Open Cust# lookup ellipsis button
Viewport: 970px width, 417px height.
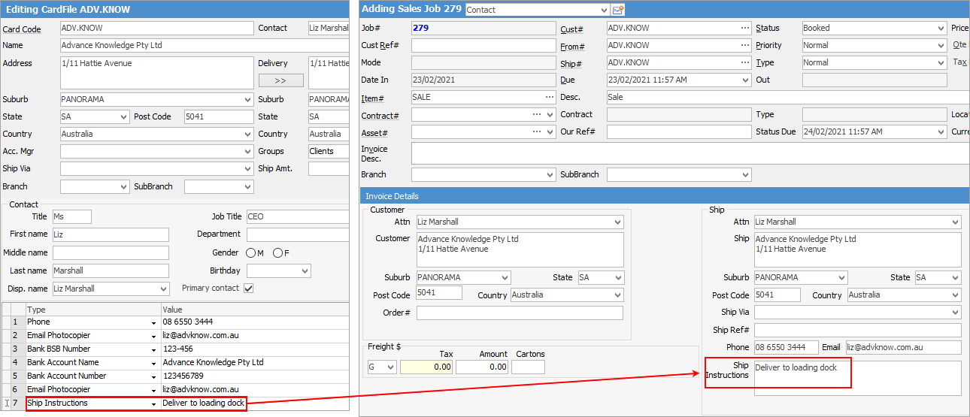click(x=744, y=28)
